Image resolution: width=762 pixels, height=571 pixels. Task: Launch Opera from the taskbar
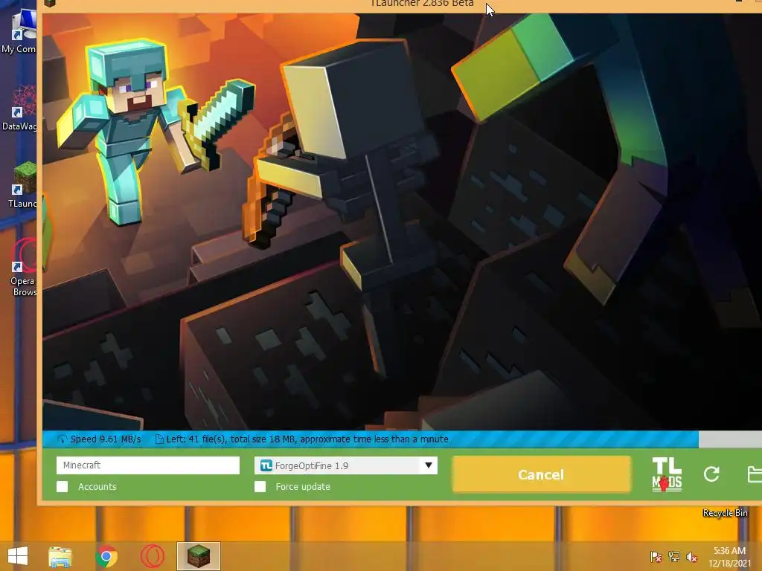pos(152,556)
